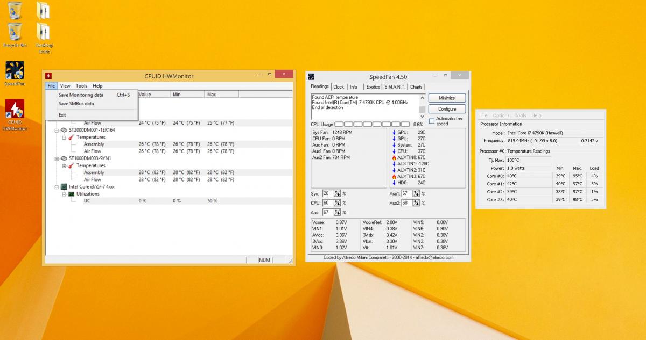Launch CPUID HWMonitor from the desktop shortcut
Screen dimensions: 646x340
coord(15,115)
